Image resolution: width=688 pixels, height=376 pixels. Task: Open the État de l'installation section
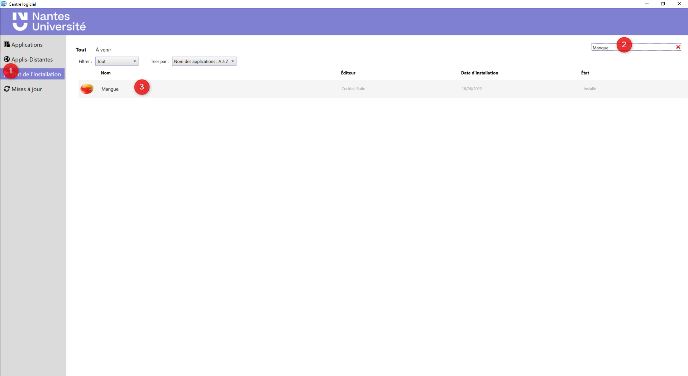pos(39,74)
